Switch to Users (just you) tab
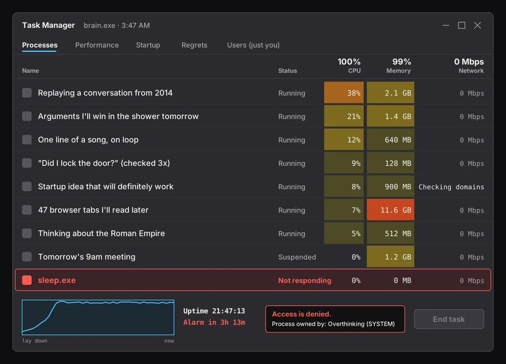 tap(253, 45)
